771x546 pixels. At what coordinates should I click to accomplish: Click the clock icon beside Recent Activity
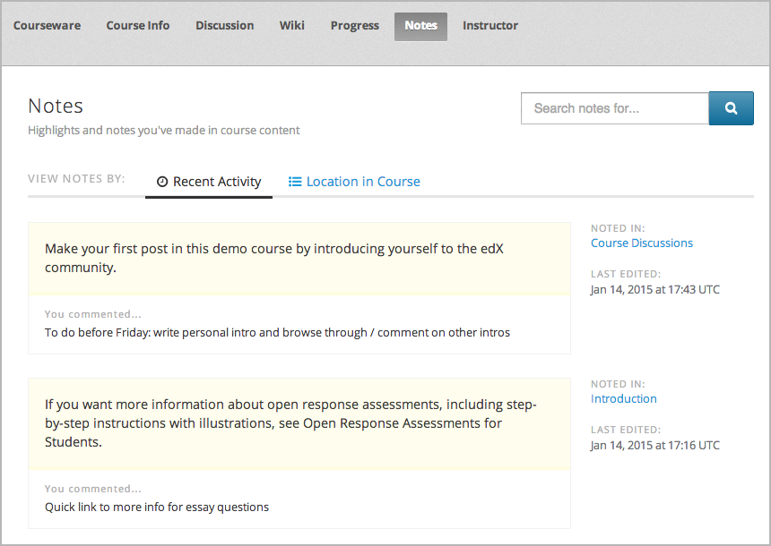[162, 182]
